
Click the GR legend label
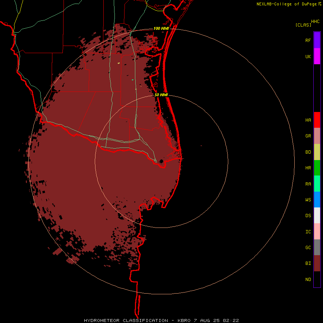click(x=308, y=136)
